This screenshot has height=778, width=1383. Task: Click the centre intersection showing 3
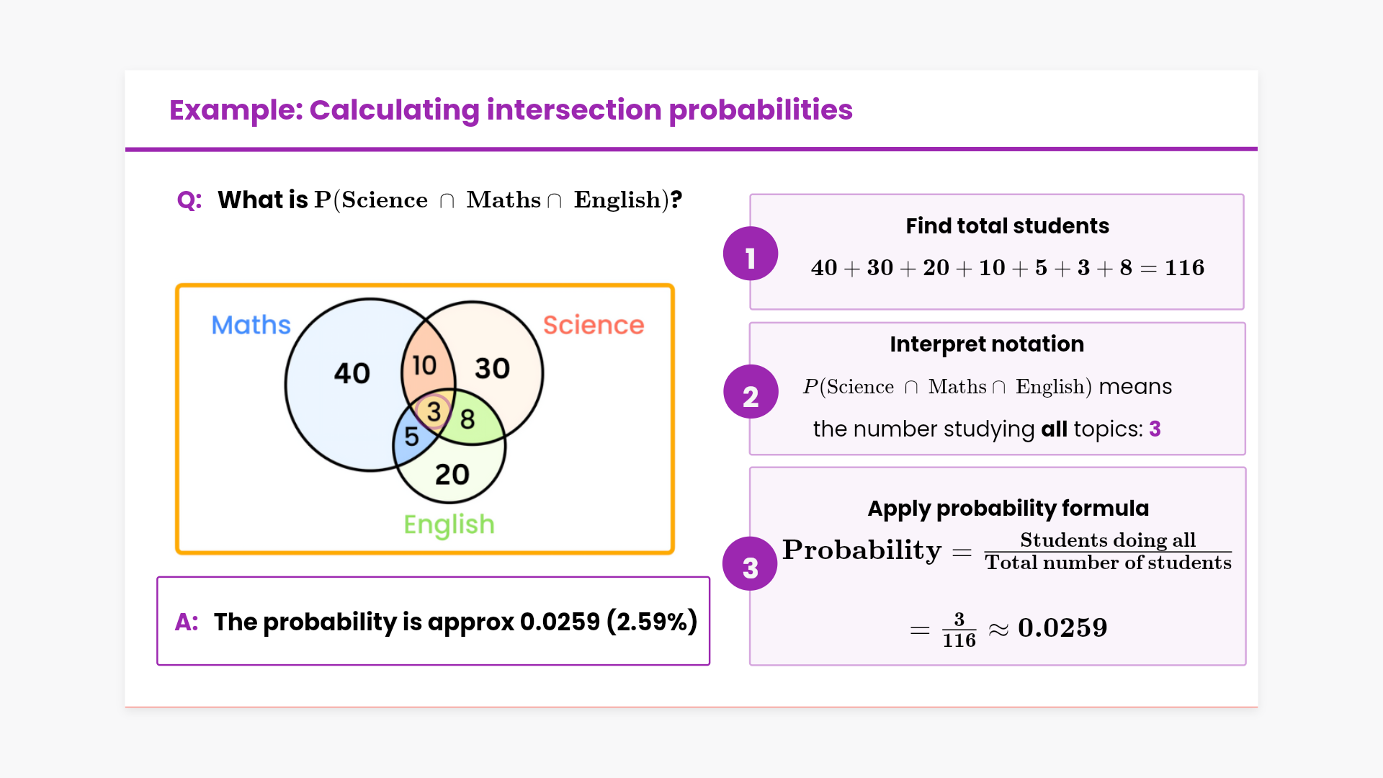pos(434,412)
